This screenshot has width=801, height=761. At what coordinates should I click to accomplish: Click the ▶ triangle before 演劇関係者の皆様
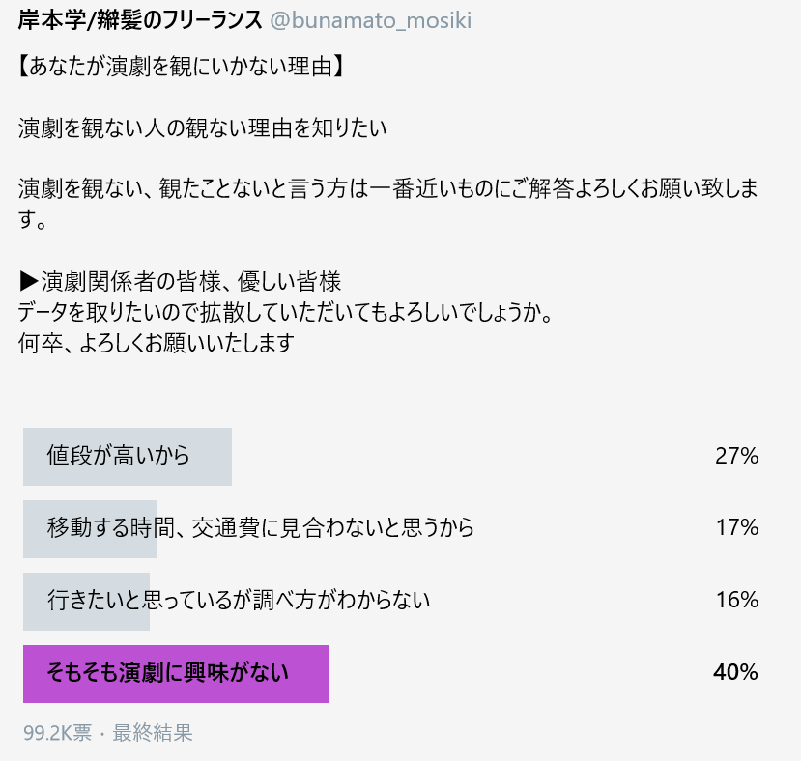pyautogui.click(x=29, y=281)
